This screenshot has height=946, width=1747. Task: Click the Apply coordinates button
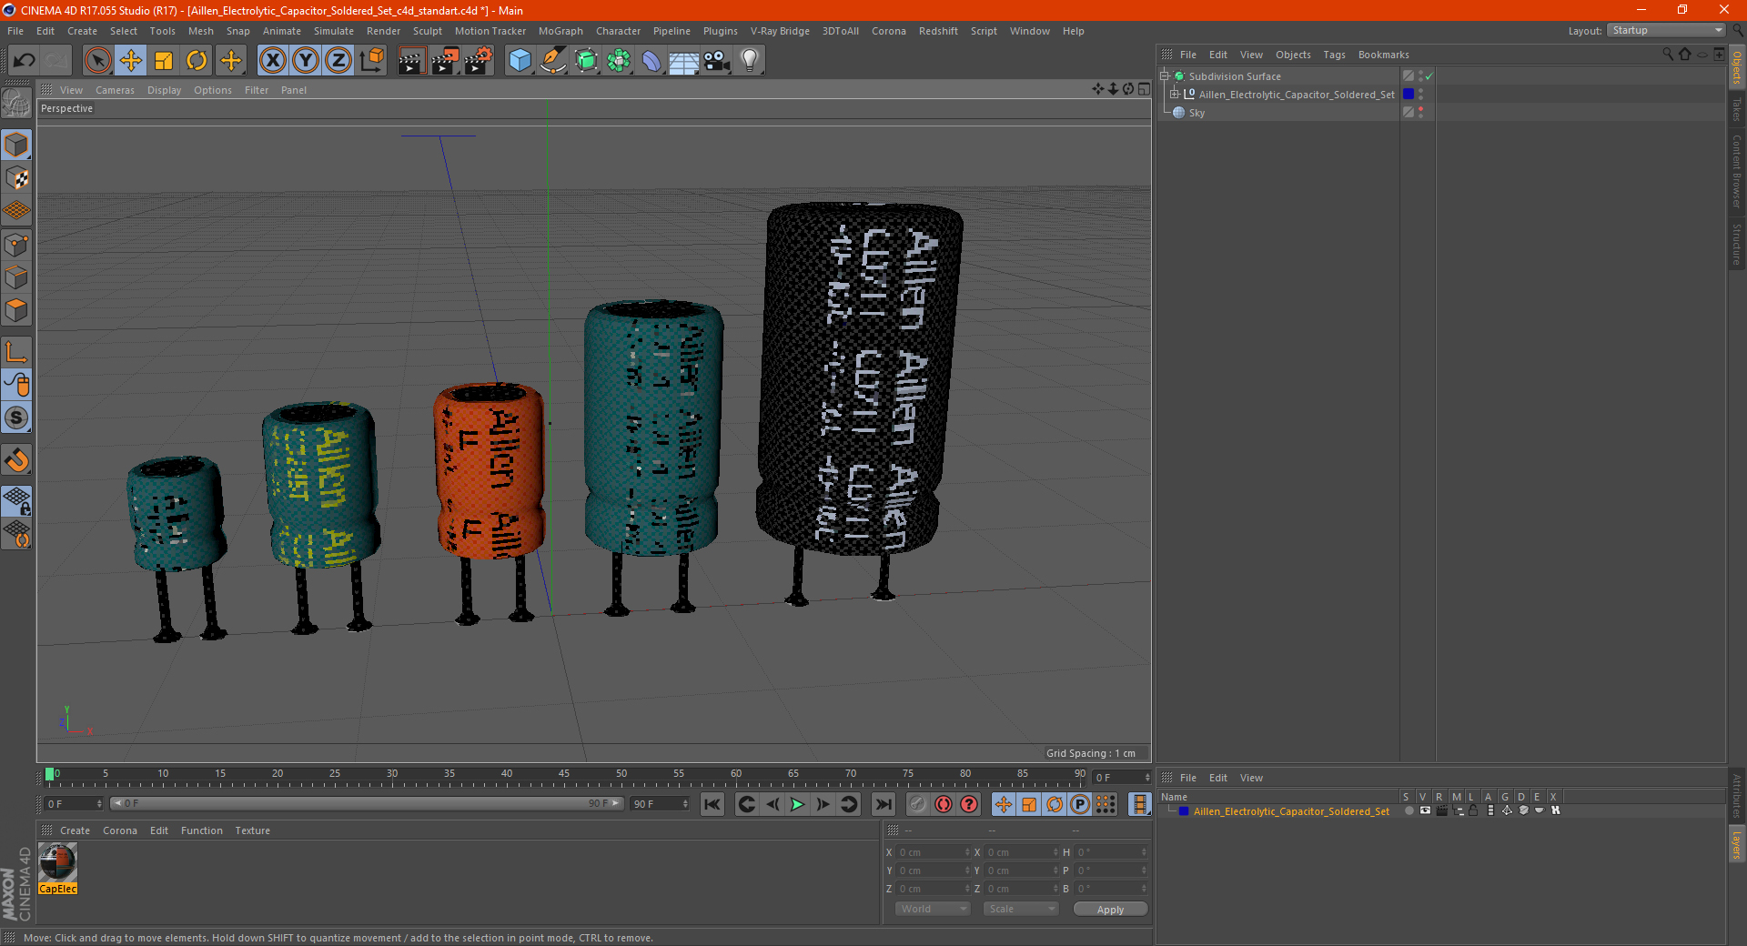[1110, 910]
